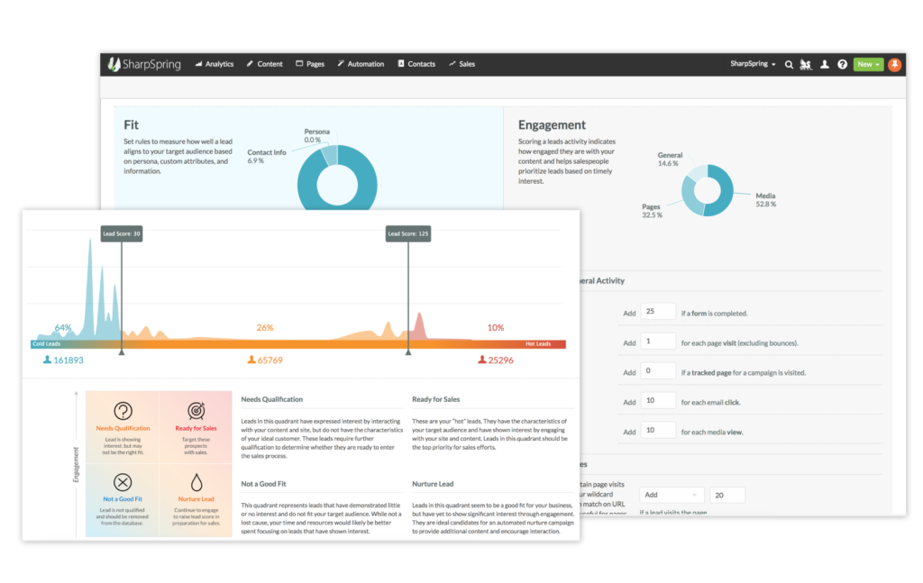The height and width of the screenshot is (583, 923).
Task: Click the Ready for Sales target icon
Action: (x=196, y=409)
